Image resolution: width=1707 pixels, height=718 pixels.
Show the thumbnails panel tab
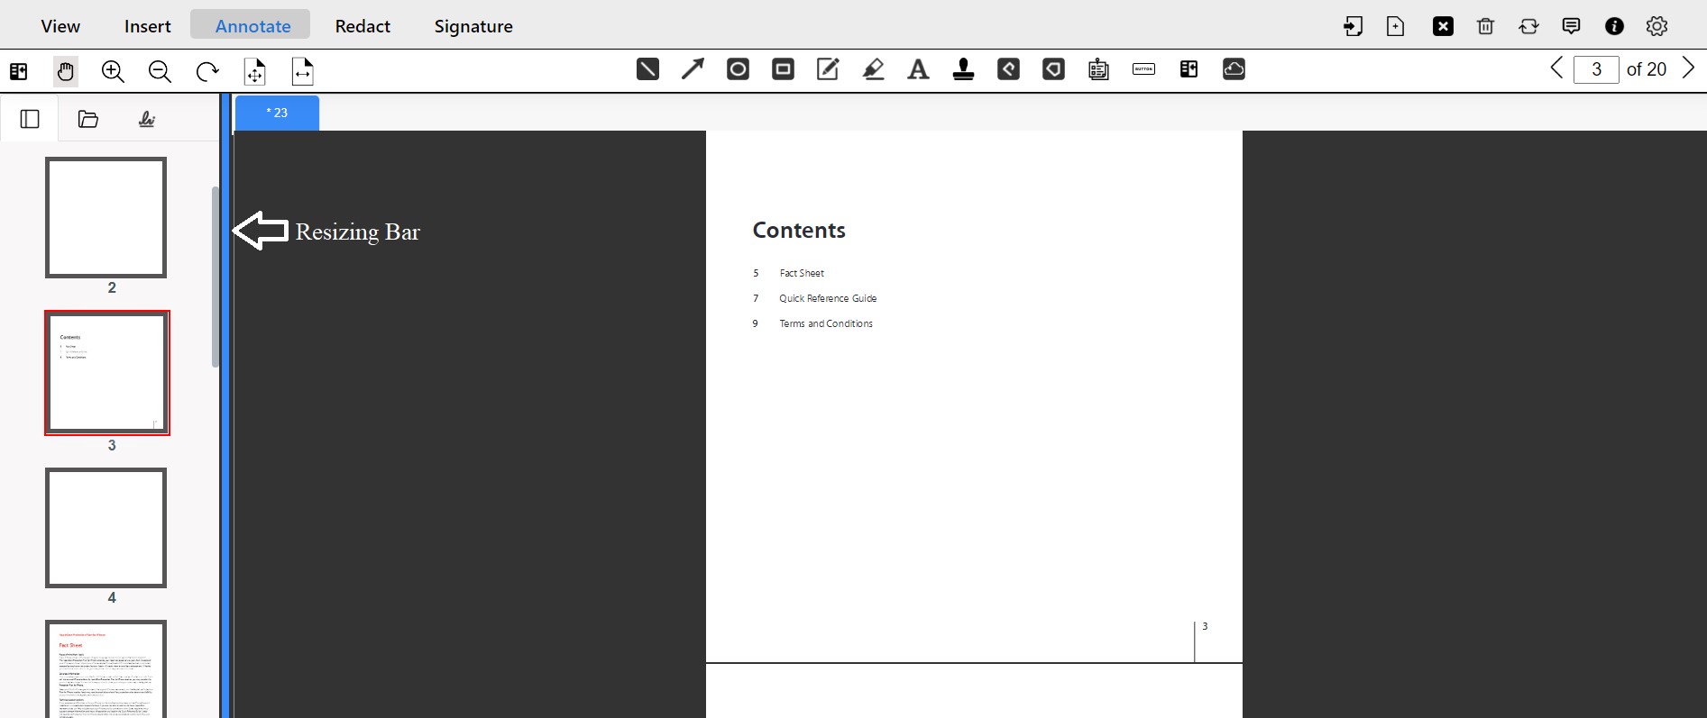click(30, 119)
